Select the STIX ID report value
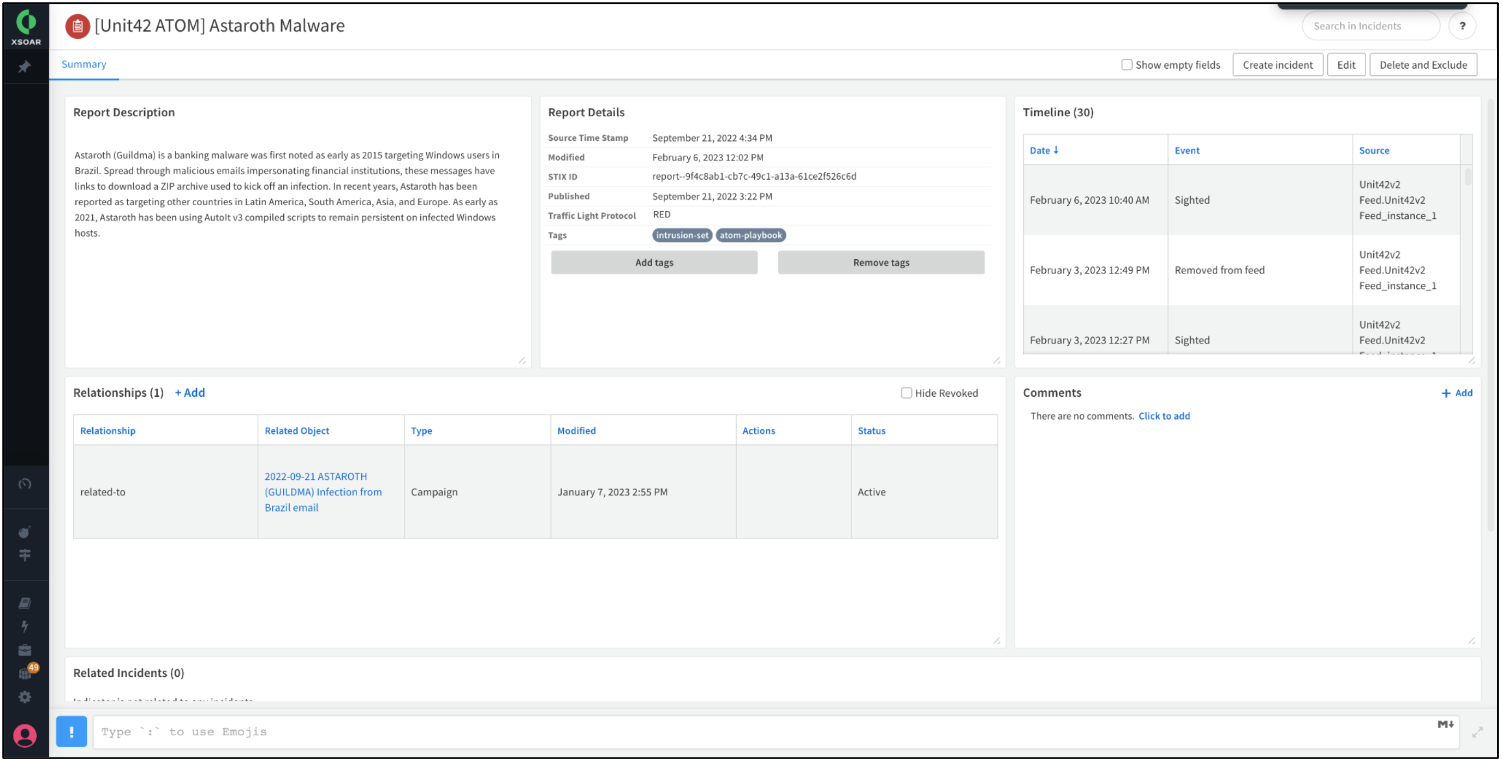Screen dimensions: 1502x762 [x=754, y=176]
